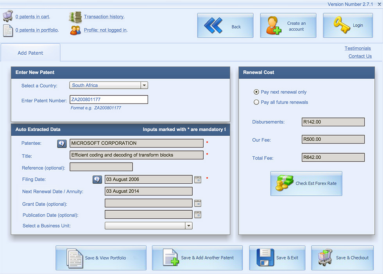Open Patentee info tooltip icon
Screen dimensions: 383x274
tap(62, 143)
